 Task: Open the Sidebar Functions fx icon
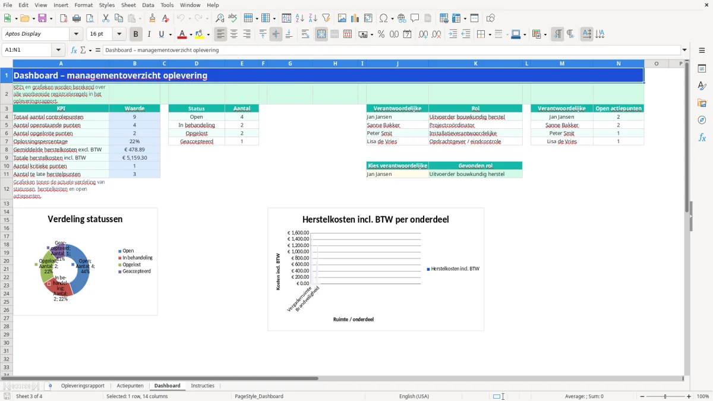pos(702,137)
